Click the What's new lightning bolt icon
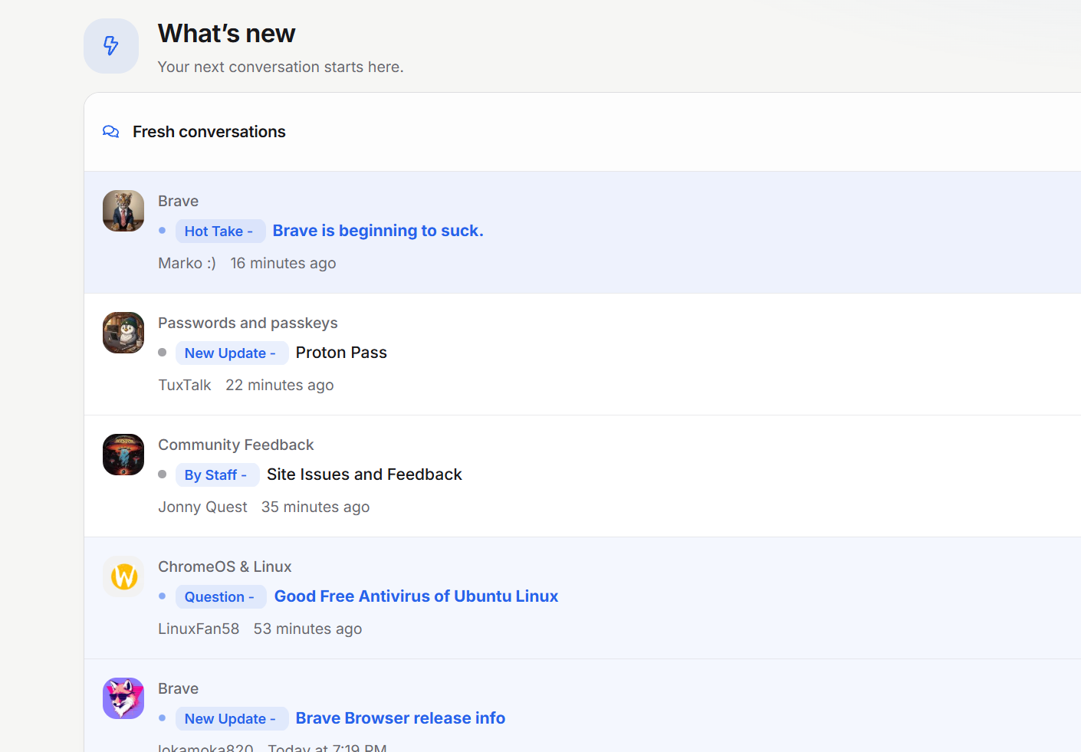 tap(111, 46)
